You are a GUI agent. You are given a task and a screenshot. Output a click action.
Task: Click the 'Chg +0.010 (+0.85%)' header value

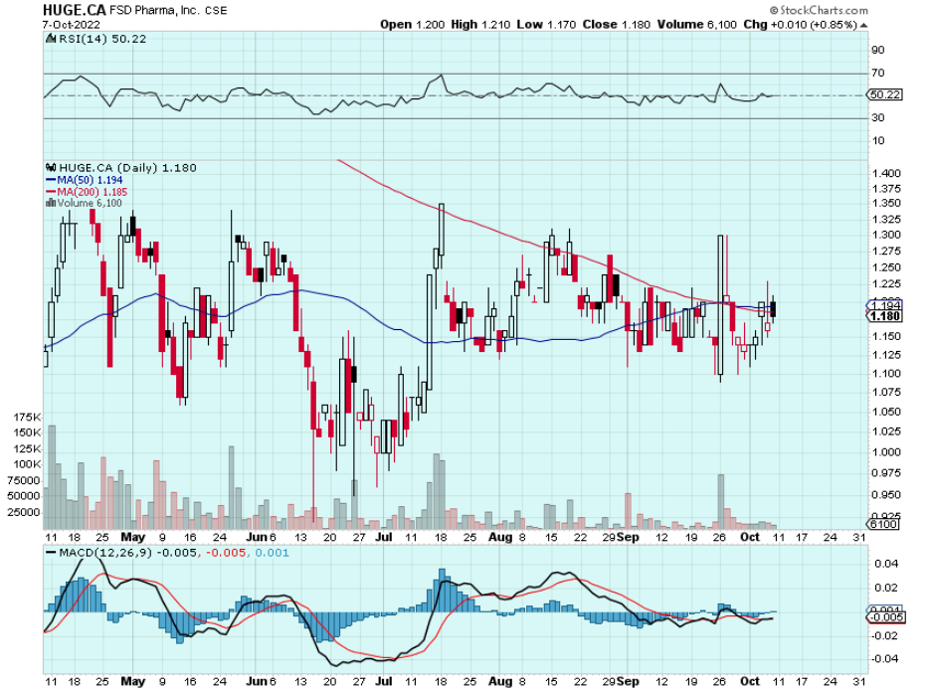pos(800,25)
